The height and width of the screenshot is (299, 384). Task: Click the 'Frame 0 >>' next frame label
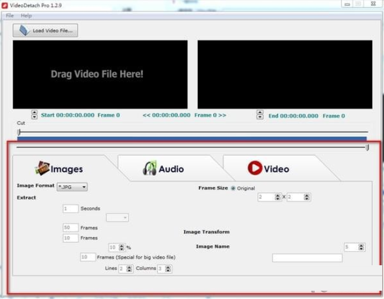210,115
